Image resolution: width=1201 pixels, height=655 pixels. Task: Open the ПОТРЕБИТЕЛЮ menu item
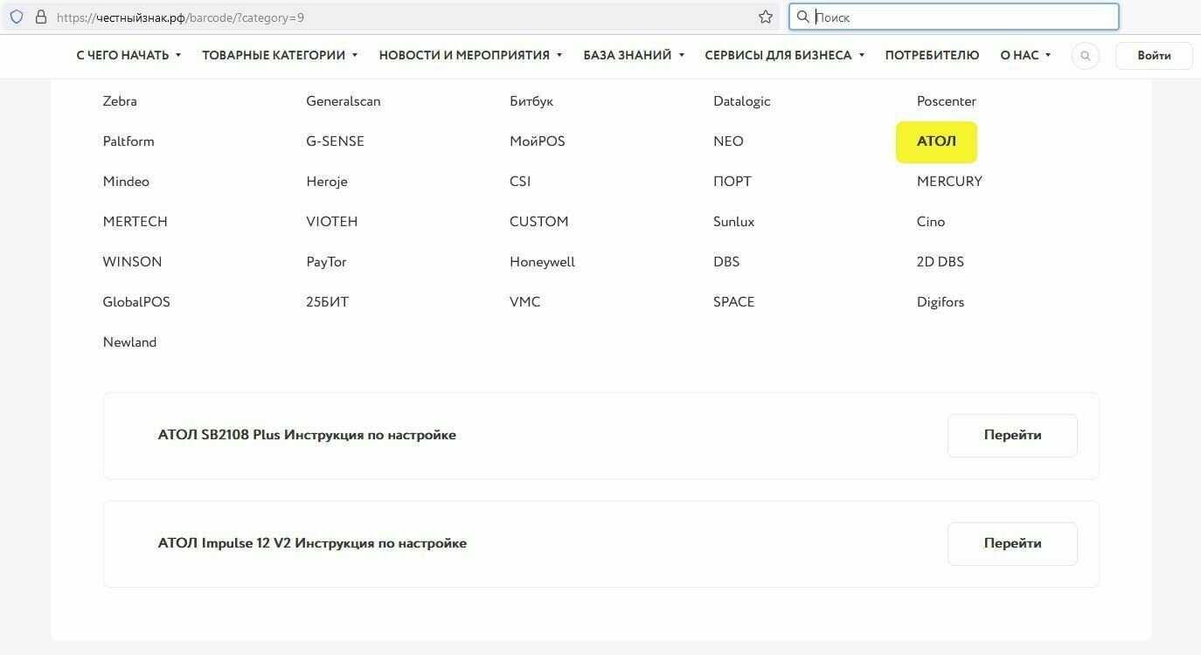(932, 55)
